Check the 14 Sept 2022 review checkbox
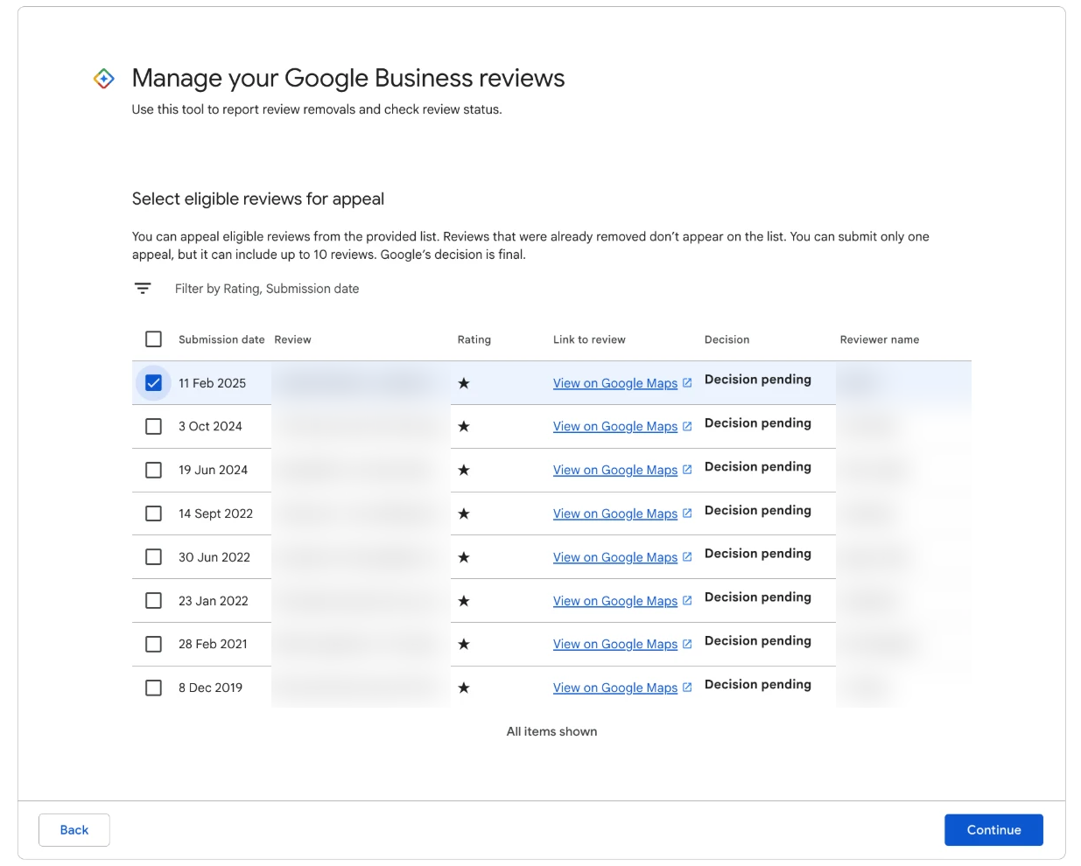This screenshot has height=866, width=1081. point(153,513)
